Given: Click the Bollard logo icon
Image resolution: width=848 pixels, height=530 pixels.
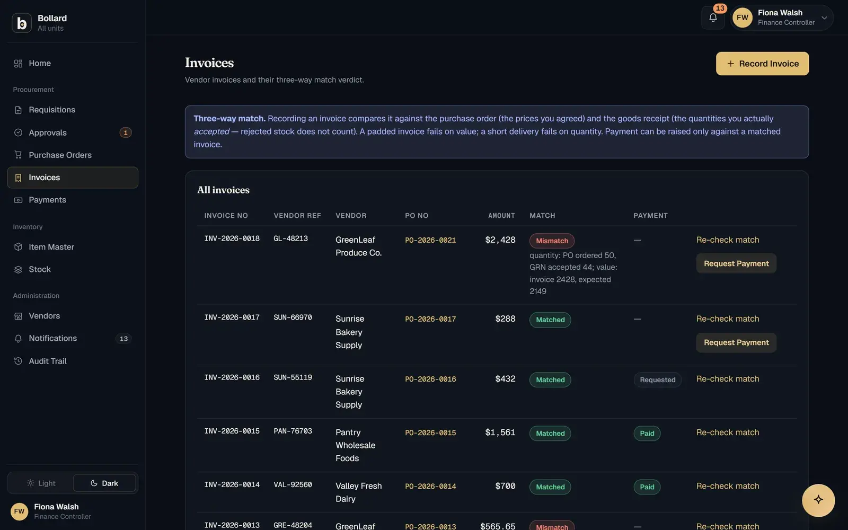Looking at the screenshot, I should pyautogui.click(x=22, y=23).
